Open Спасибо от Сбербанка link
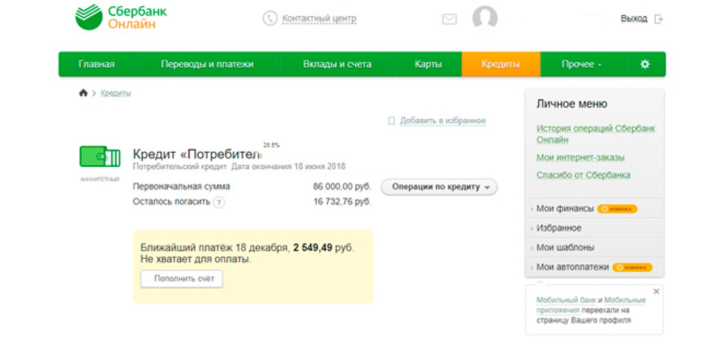Screen dimensions: 722x338 (583, 175)
